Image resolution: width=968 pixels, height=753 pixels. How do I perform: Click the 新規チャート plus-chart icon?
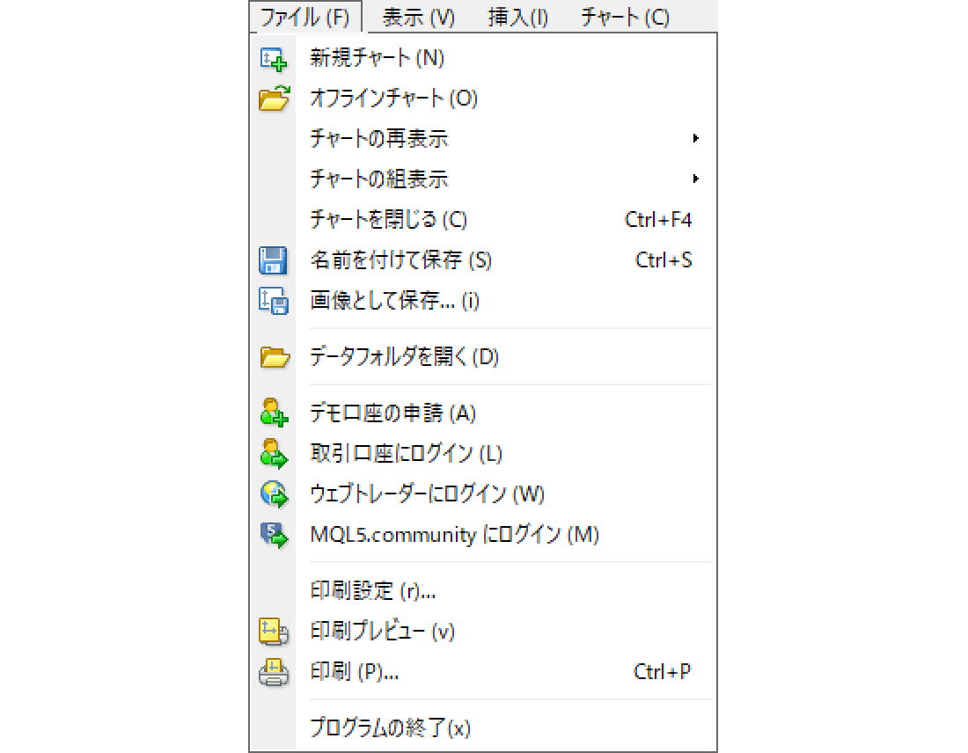[x=273, y=59]
